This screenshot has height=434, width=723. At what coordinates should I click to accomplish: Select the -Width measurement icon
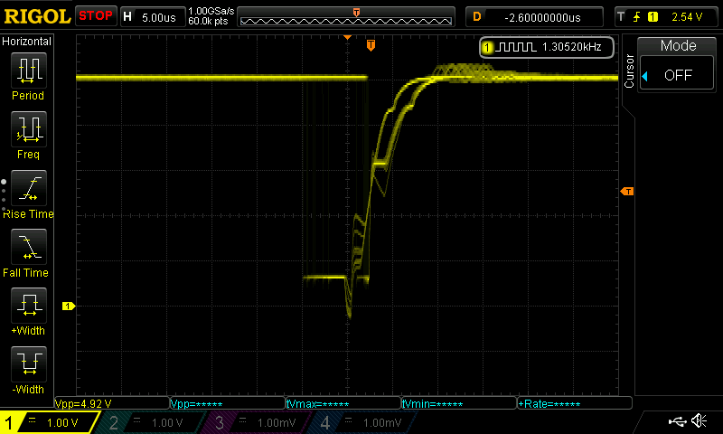[x=29, y=363]
